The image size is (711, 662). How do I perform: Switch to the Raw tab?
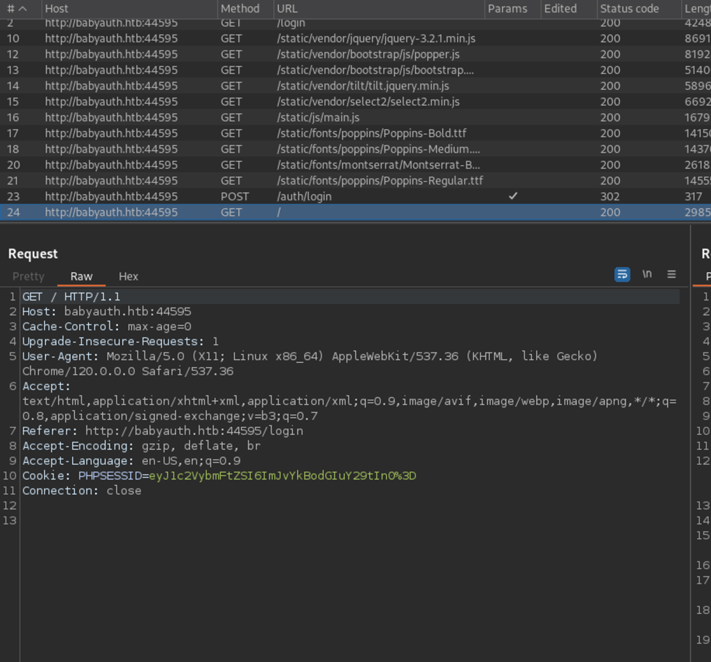click(x=81, y=276)
